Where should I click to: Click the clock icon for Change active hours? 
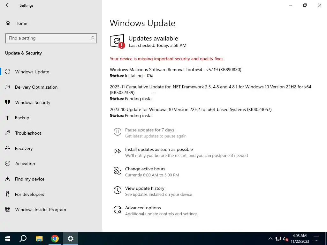118,171
